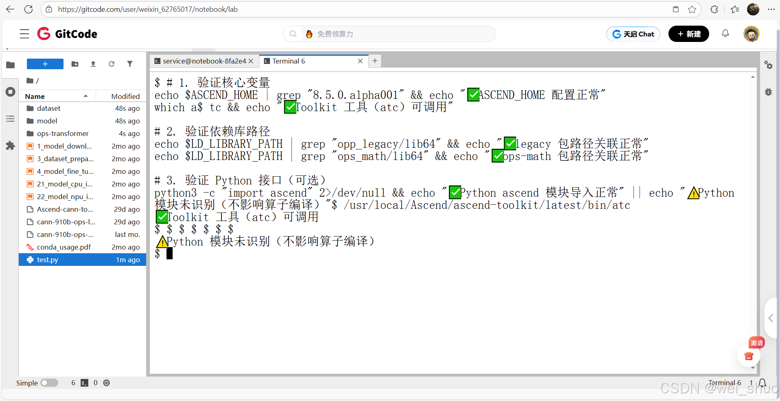This screenshot has height=401, width=780.
Task: Select the conda_usage.pdf file
Action: (x=83, y=247)
